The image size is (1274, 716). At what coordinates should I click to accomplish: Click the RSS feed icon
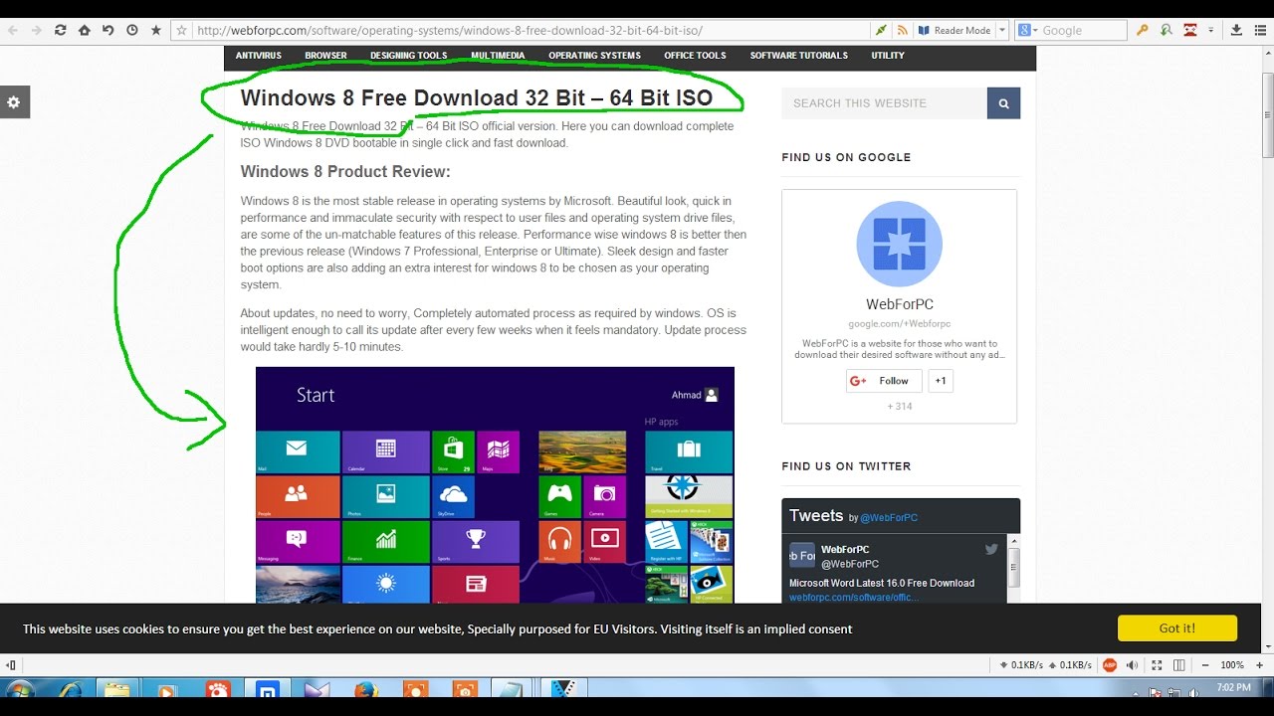tap(903, 31)
